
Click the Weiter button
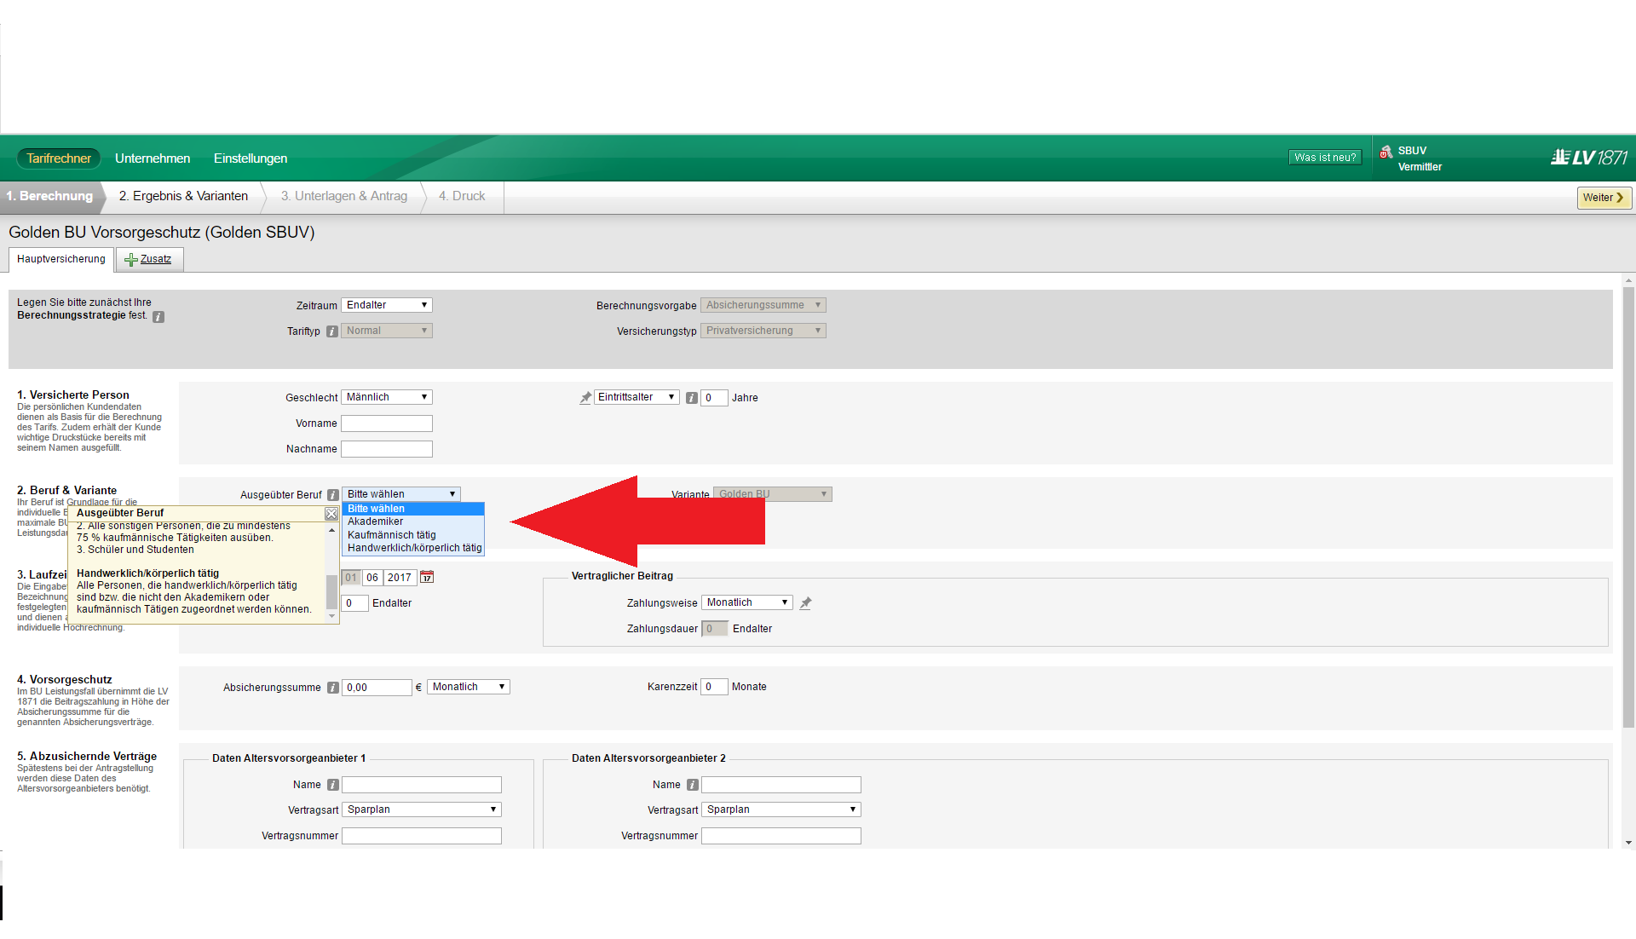[1604, 198]
